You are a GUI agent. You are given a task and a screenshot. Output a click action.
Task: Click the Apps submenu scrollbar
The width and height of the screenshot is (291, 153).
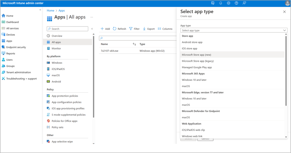click(x=94, y=76)
